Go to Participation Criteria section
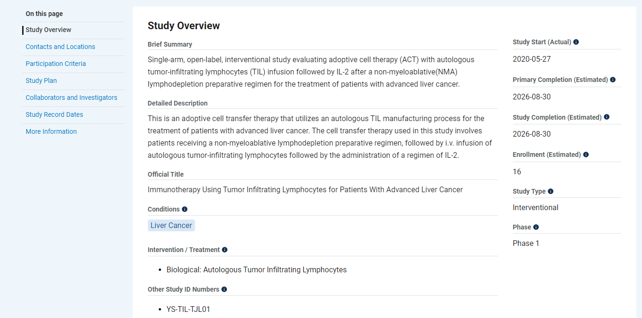The height and width of the screenshot is (318, 642). point(56,64)
